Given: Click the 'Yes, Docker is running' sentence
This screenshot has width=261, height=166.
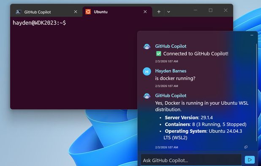Looking at the screenshot, I should coord(202,106).
